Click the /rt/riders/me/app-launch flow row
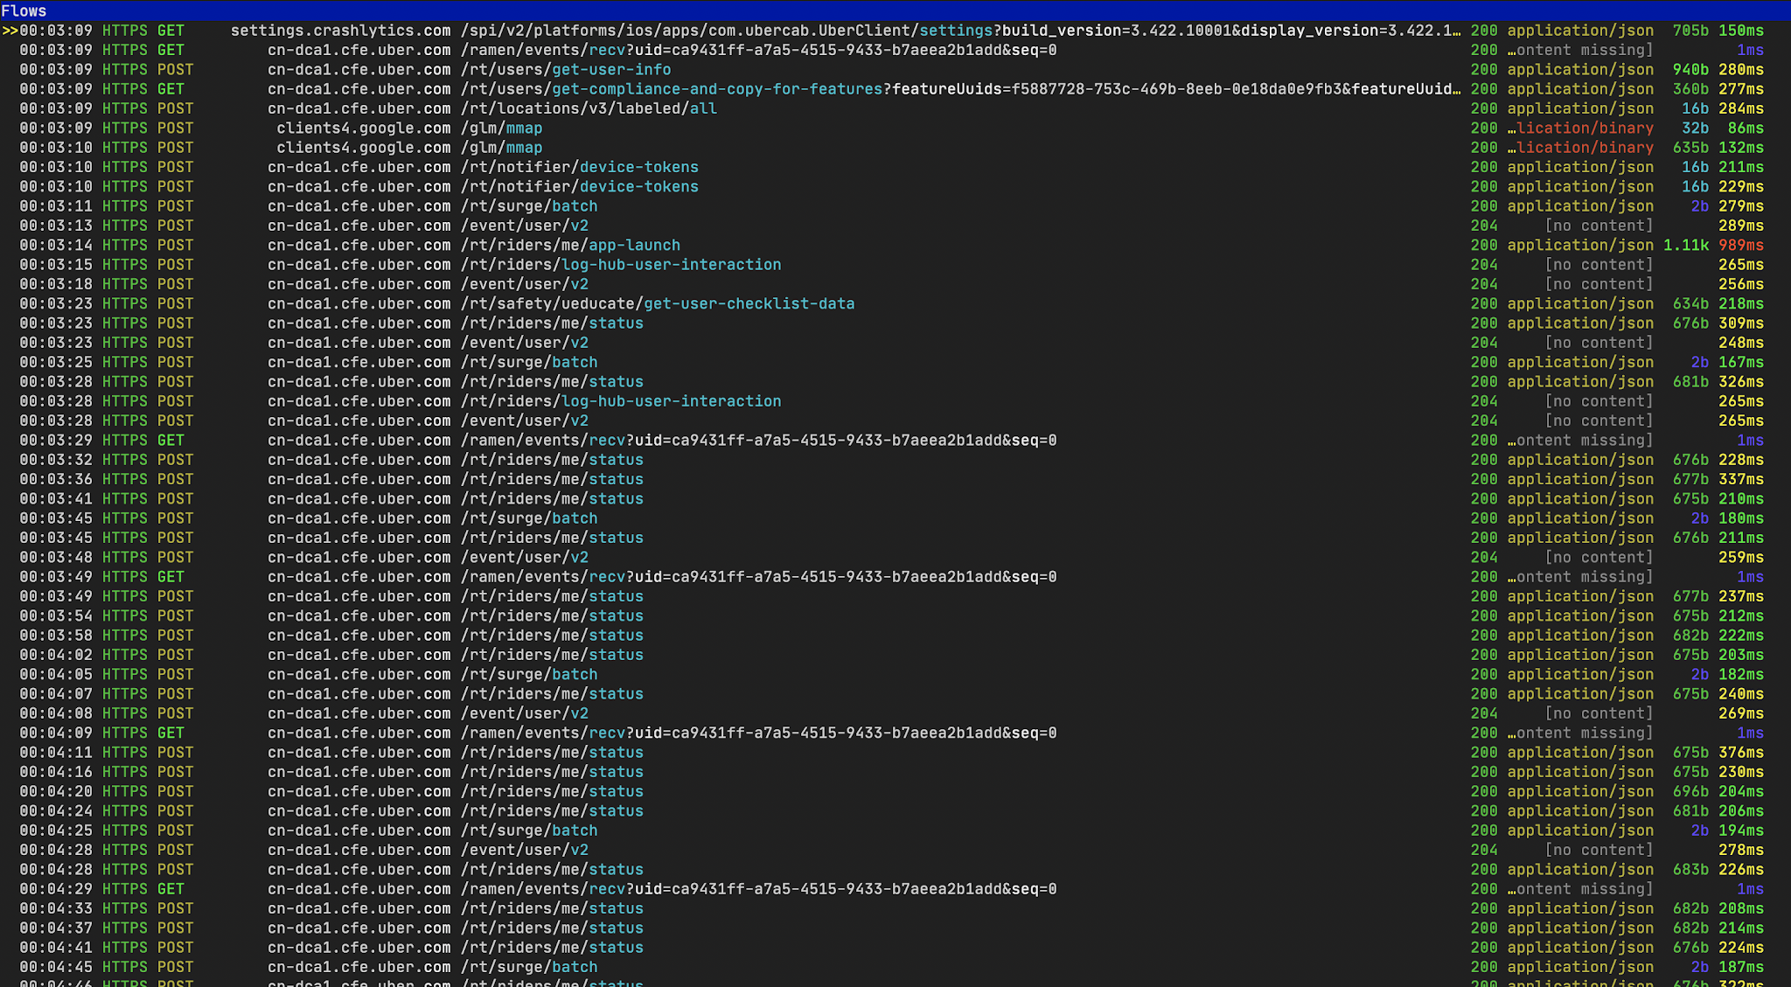 pyautogui.click(x=570, y=246)
